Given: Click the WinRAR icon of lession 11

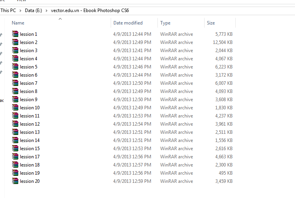Looking at the screenshot, I should pyautogui.click(x=15, y=116).
